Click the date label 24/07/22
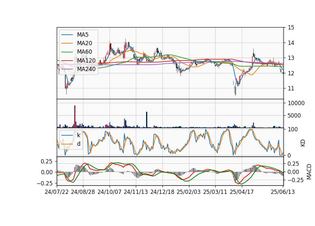 click(x=57, y=192)
